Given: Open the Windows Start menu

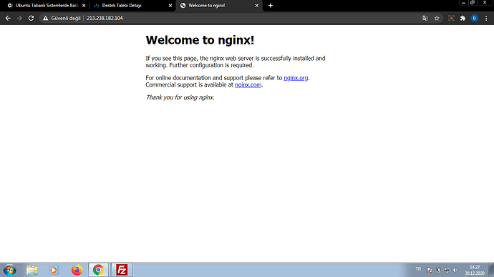Looking at the screenshot, I should pos(10,270).
